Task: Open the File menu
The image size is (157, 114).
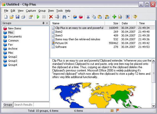Action: [6, 11]
